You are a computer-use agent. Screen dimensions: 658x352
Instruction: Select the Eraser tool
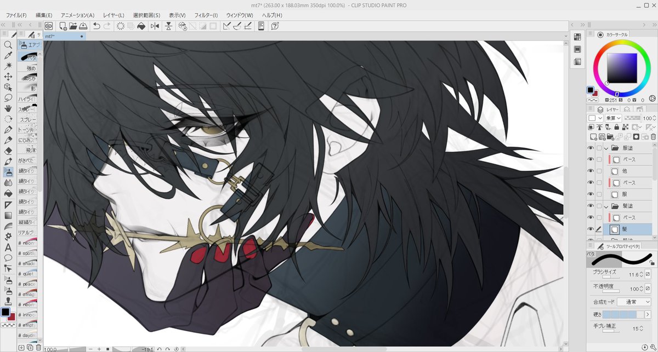(8, 151)
